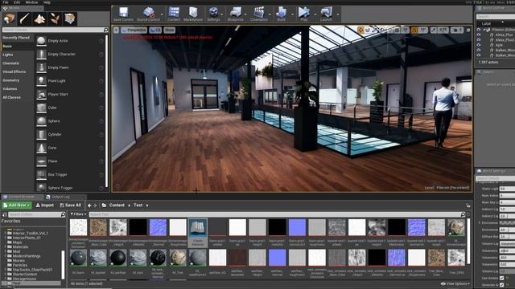Open the Lit view mode dropdown

click(x=155, y=30)
